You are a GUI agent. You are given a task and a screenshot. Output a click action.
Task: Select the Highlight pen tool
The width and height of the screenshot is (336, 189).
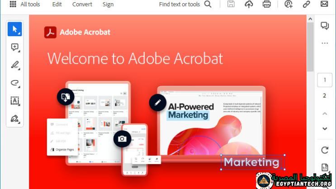pos(14,65)
